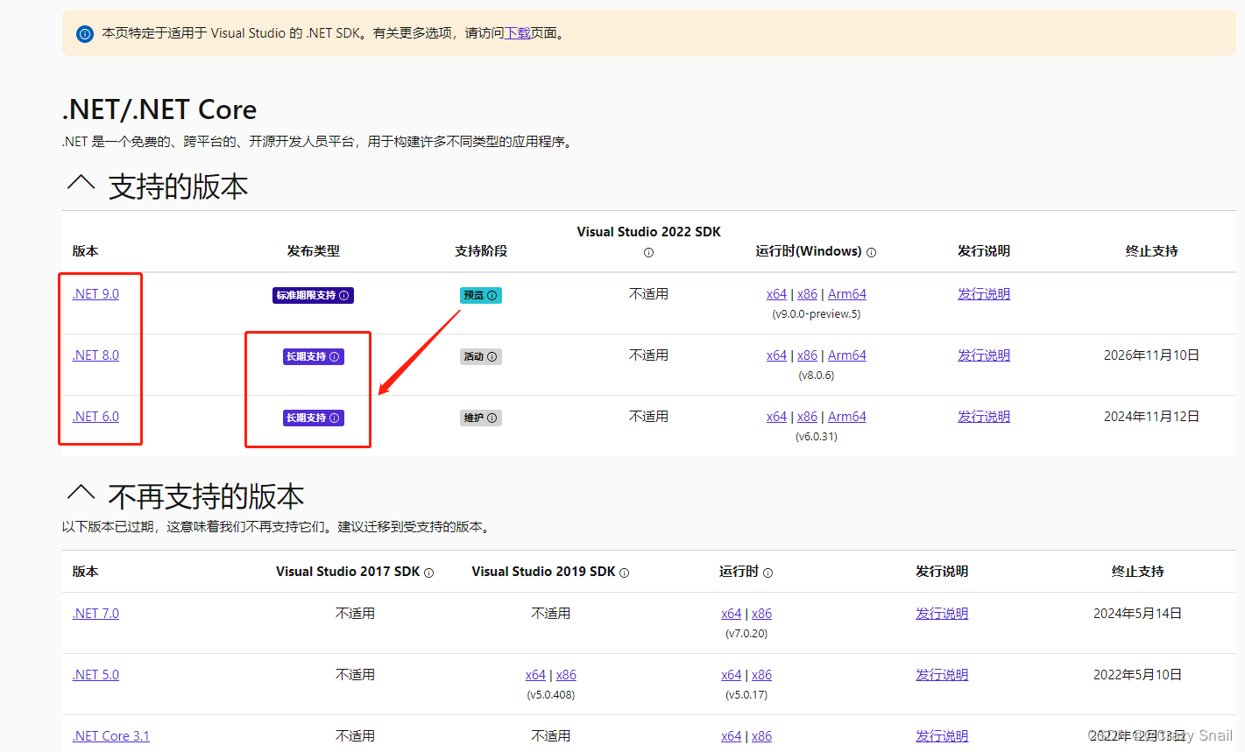Download x64 runtime for .NET 5.0
The width and height of the screenshot is (1245, 752).
[731, 675]
